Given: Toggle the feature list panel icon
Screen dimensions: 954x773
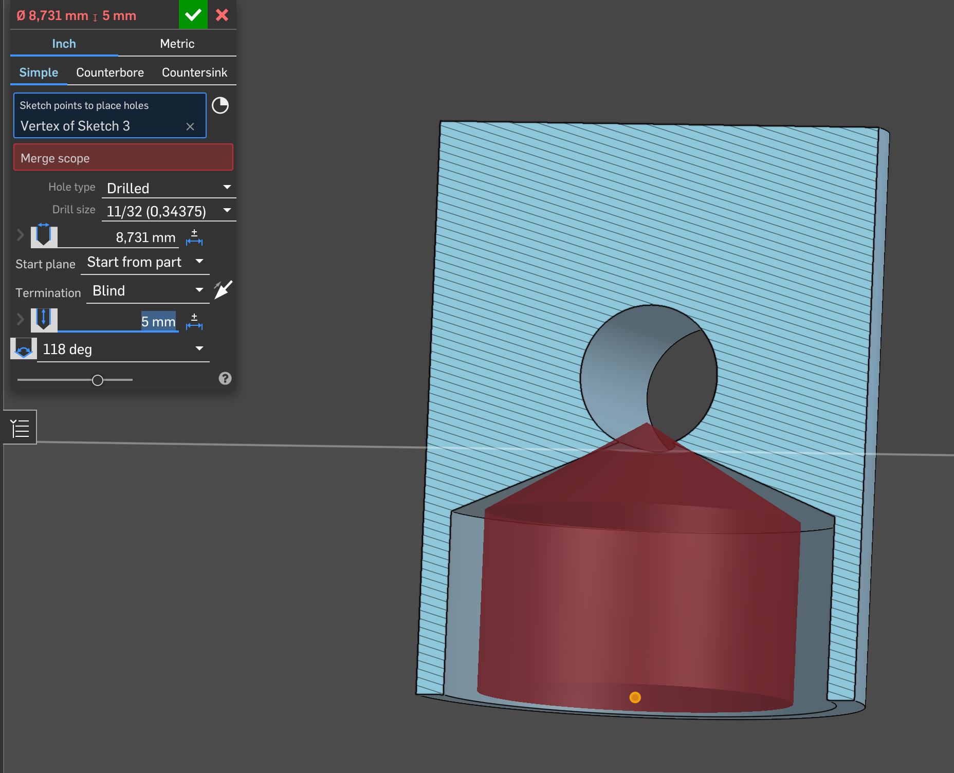Looking at the screenshot, I should tap(20, 428).
